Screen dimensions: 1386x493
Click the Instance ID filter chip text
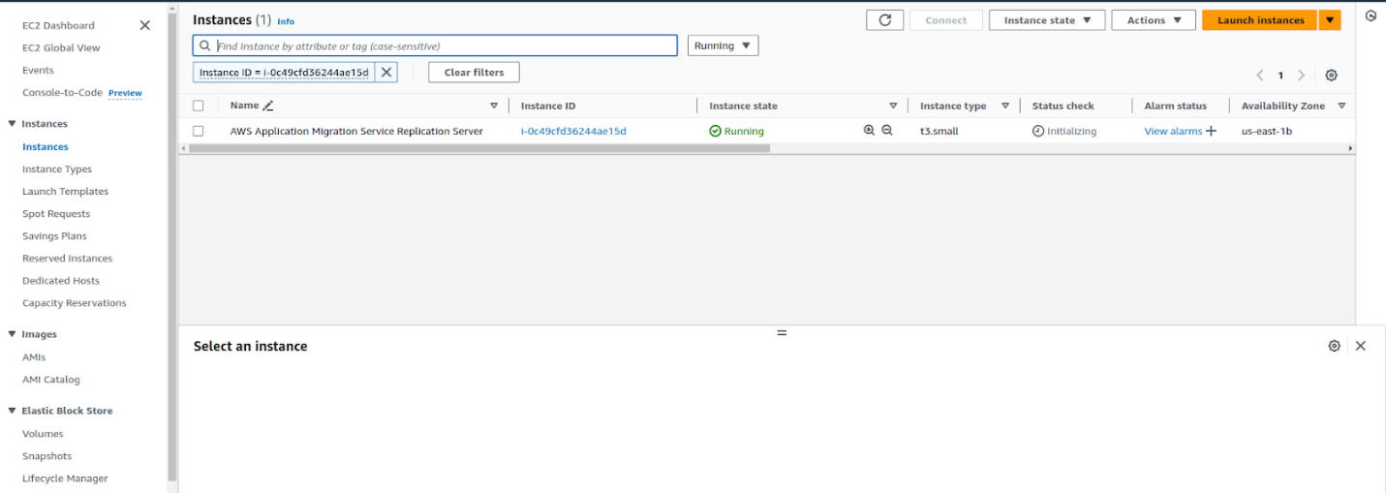click(x=284, y=73)
